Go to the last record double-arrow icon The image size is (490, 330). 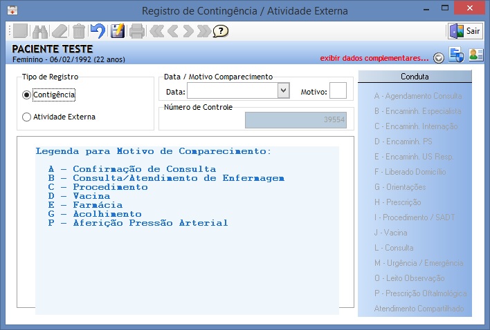(x=204, y=31)
